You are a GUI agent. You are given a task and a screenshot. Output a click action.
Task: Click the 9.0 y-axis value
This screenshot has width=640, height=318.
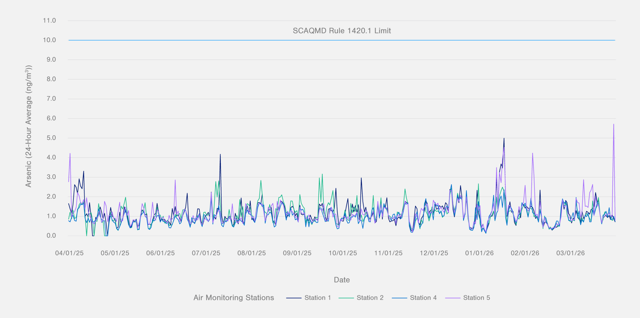51,59
